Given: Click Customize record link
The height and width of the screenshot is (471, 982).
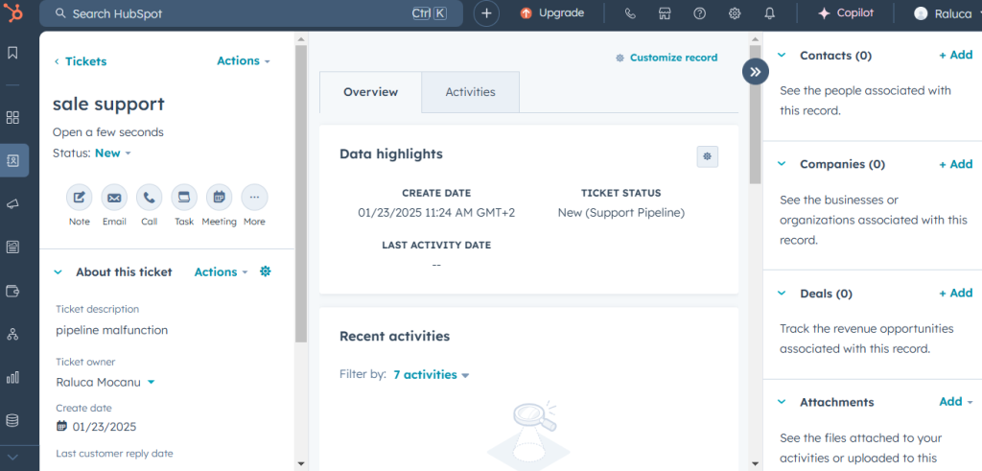Looking at the screenshot, I should [x=666, y=58].
